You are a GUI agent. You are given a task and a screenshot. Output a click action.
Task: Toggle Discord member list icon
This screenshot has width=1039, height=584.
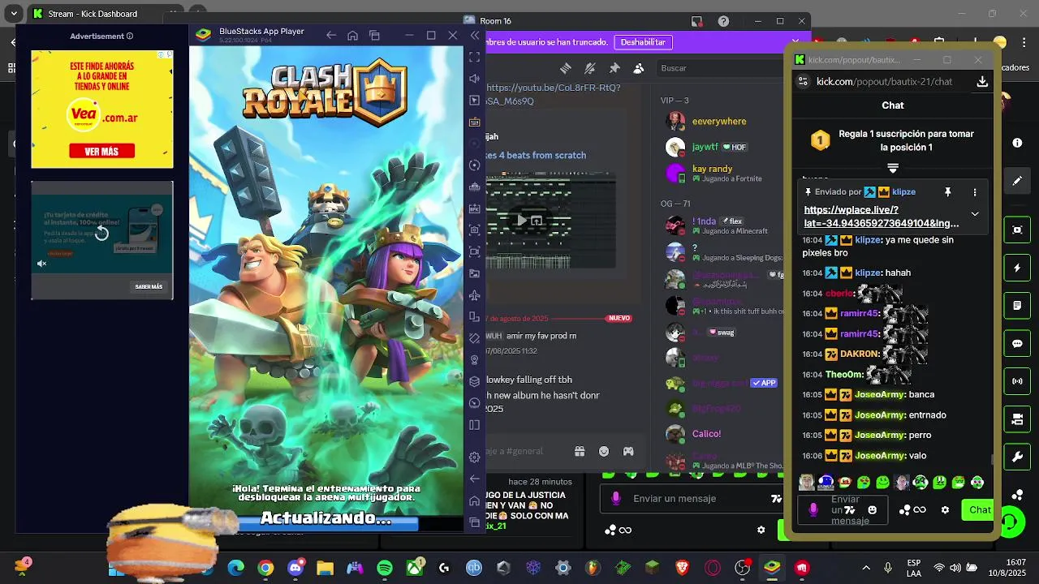click(639, 68)
